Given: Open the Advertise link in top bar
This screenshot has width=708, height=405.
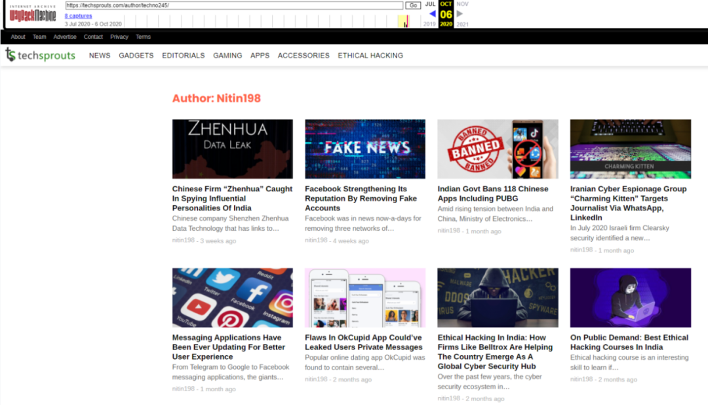Looking at the screenshot, I should click(64, 37).
